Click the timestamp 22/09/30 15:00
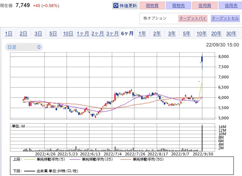Viewport: 242px width, 176px height. click(222, 45)
